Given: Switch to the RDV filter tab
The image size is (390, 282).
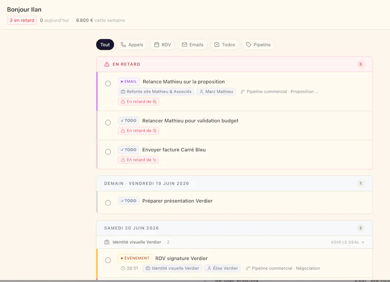Looking at the screenshot, I should (x=162, y=44).
